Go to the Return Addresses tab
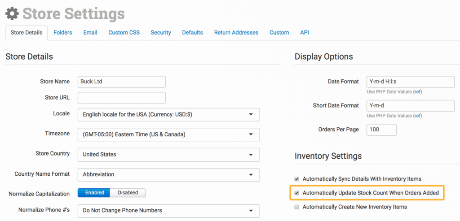Screen dimensions: 460x221 pyautogui.click(x=236, y=33)
